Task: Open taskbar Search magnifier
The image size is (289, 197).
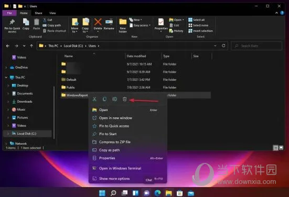Action: coord(113,193)
